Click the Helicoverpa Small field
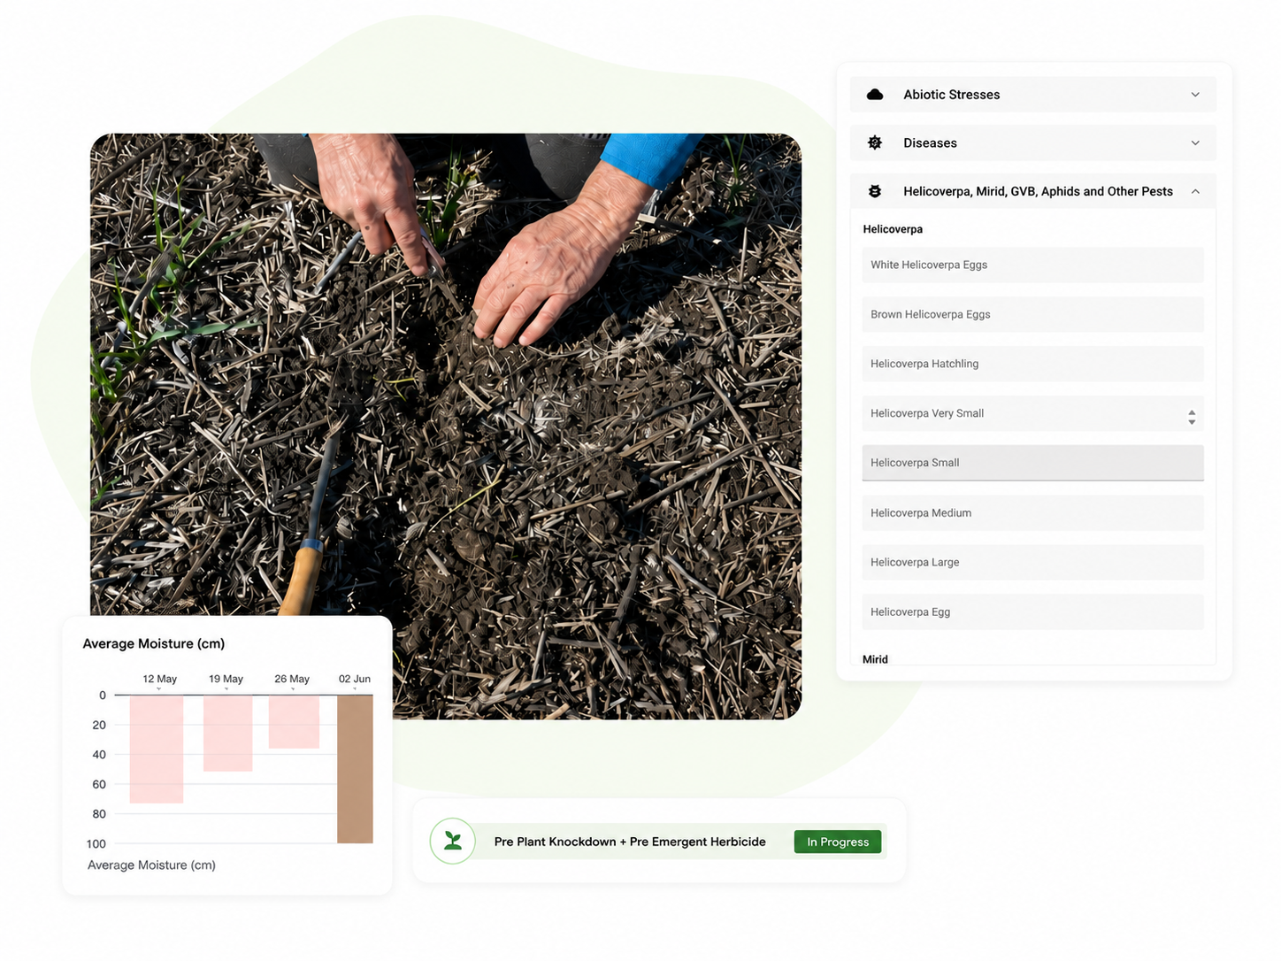Image resolution: width=1281 pixels, height=961 pixels. coord(1032,463)
